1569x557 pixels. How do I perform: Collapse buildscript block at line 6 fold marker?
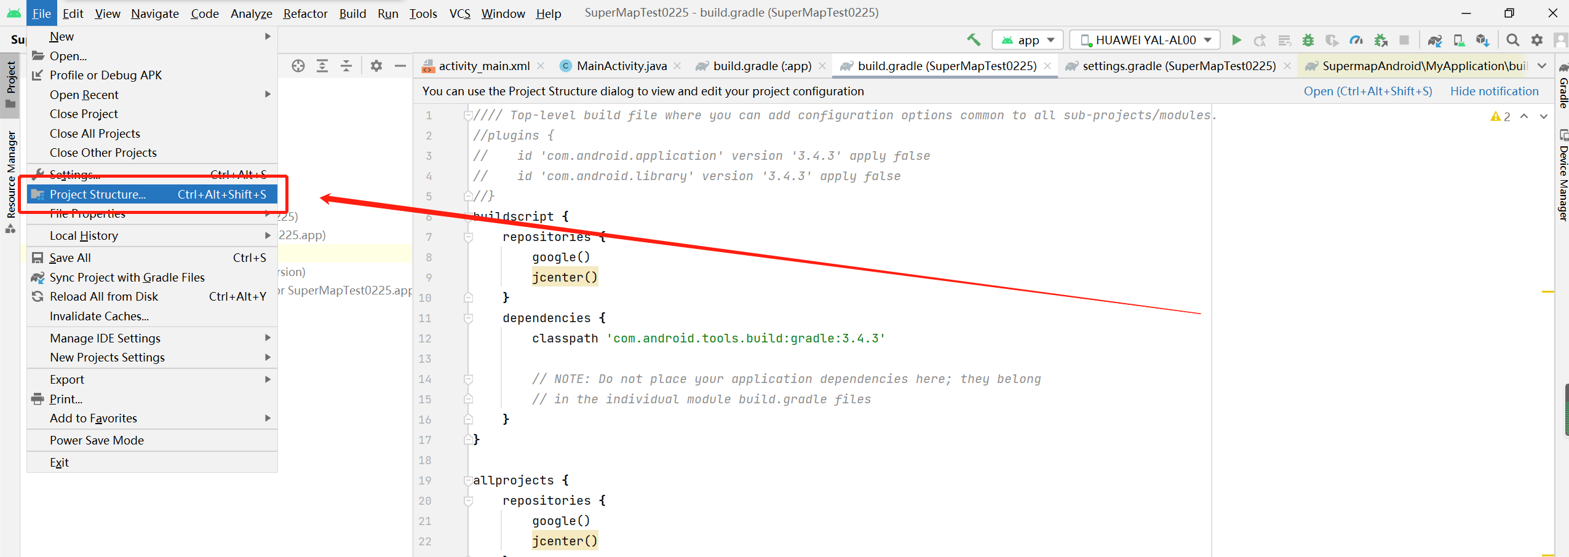pos(468,216)
